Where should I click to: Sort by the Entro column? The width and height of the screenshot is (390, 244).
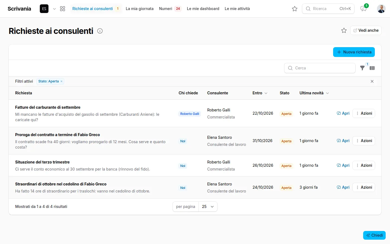(260, 93)
